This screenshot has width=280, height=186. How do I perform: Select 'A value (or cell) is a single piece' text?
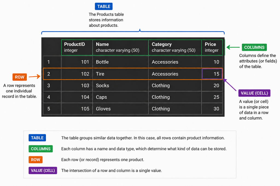pos(254,110)
